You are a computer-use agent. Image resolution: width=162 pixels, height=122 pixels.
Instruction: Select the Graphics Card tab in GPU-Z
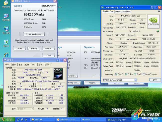108,11
